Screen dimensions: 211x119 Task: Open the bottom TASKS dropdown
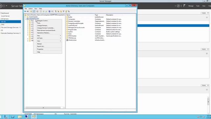tap(205, 85)
